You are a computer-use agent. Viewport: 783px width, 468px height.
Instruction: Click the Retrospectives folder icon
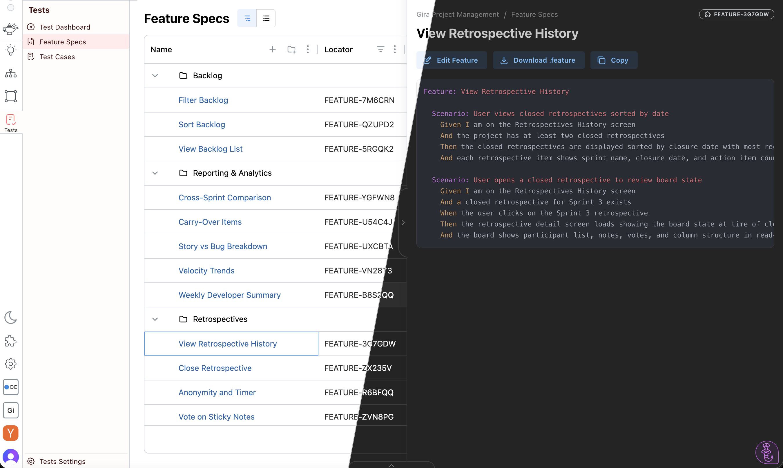click(183, 319)
